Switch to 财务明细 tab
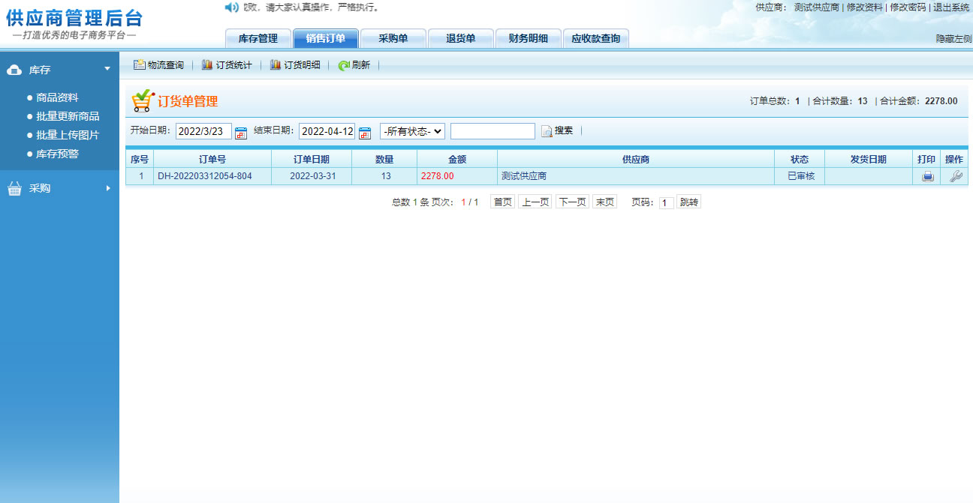Screen dimensions: 973x503 [528, 38]
